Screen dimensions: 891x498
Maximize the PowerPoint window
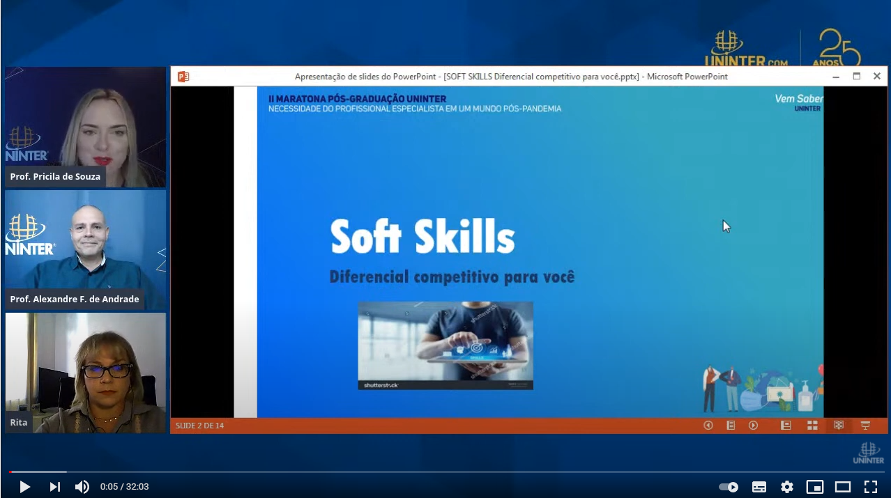point(857,77)
